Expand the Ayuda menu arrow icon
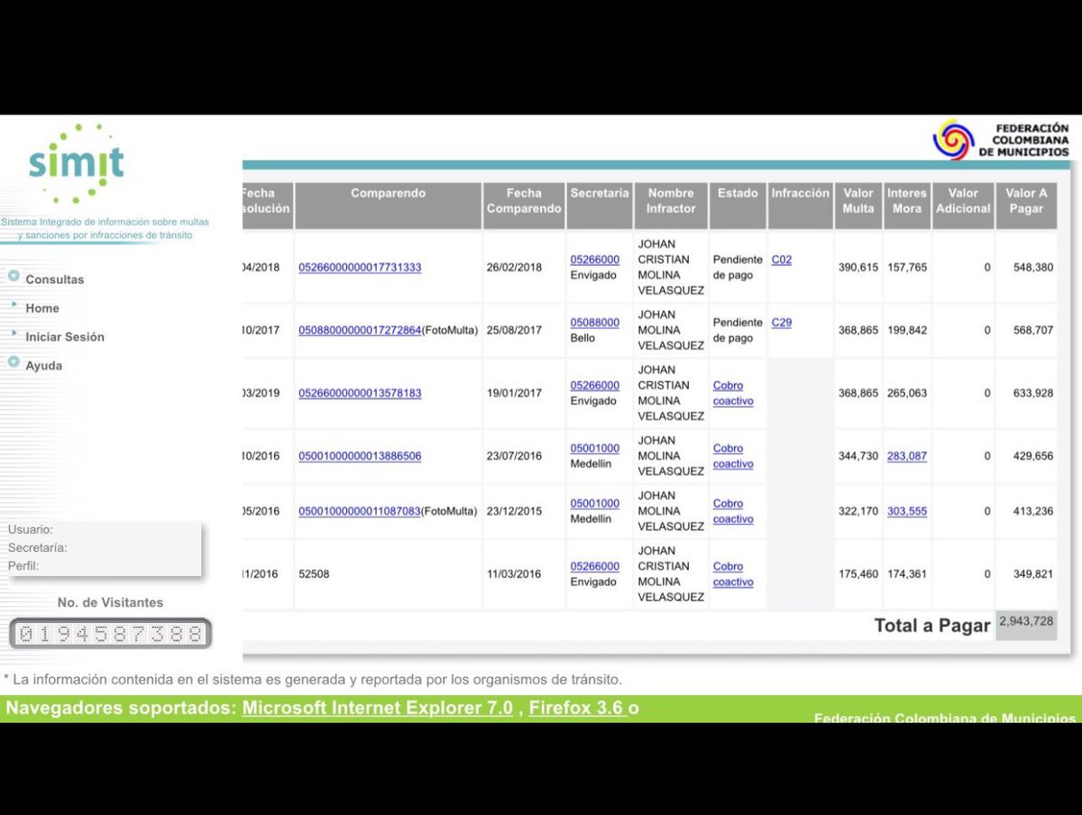Viewport: 1082px width, 815px height. (x=14, y=362)
